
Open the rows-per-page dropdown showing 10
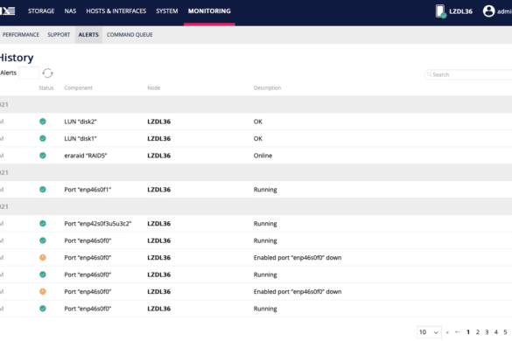click(x=429, y=332)
